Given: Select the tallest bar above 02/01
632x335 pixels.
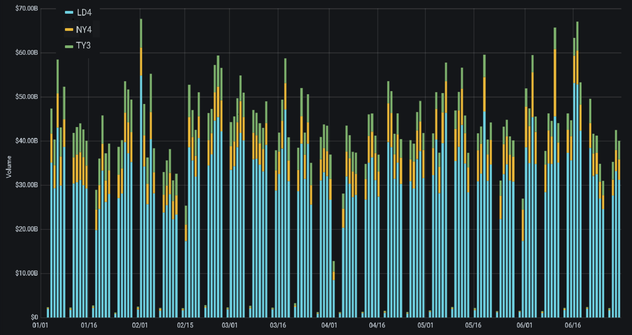Looking at the screenshot, I should pyautogui.click(x=141, y=168).
